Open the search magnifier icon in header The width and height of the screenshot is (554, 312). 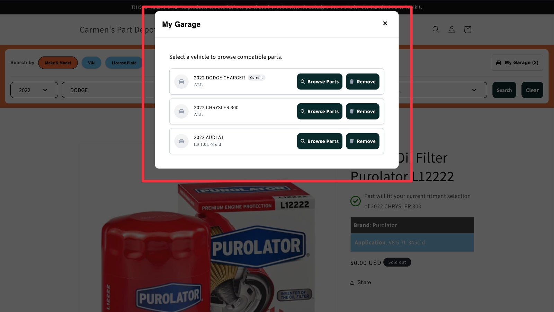pyautogui.click(x=436, y=29)
